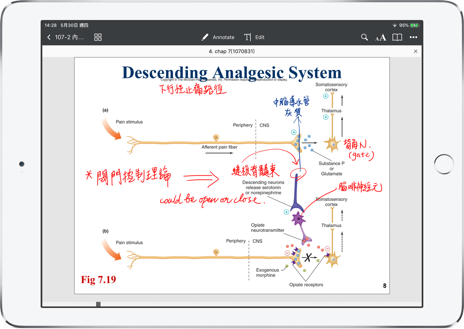Image resolution: width=464 pixels, height=329 pixels.
Task: Open the more options ellipsis menu
Action: point(414,37)
